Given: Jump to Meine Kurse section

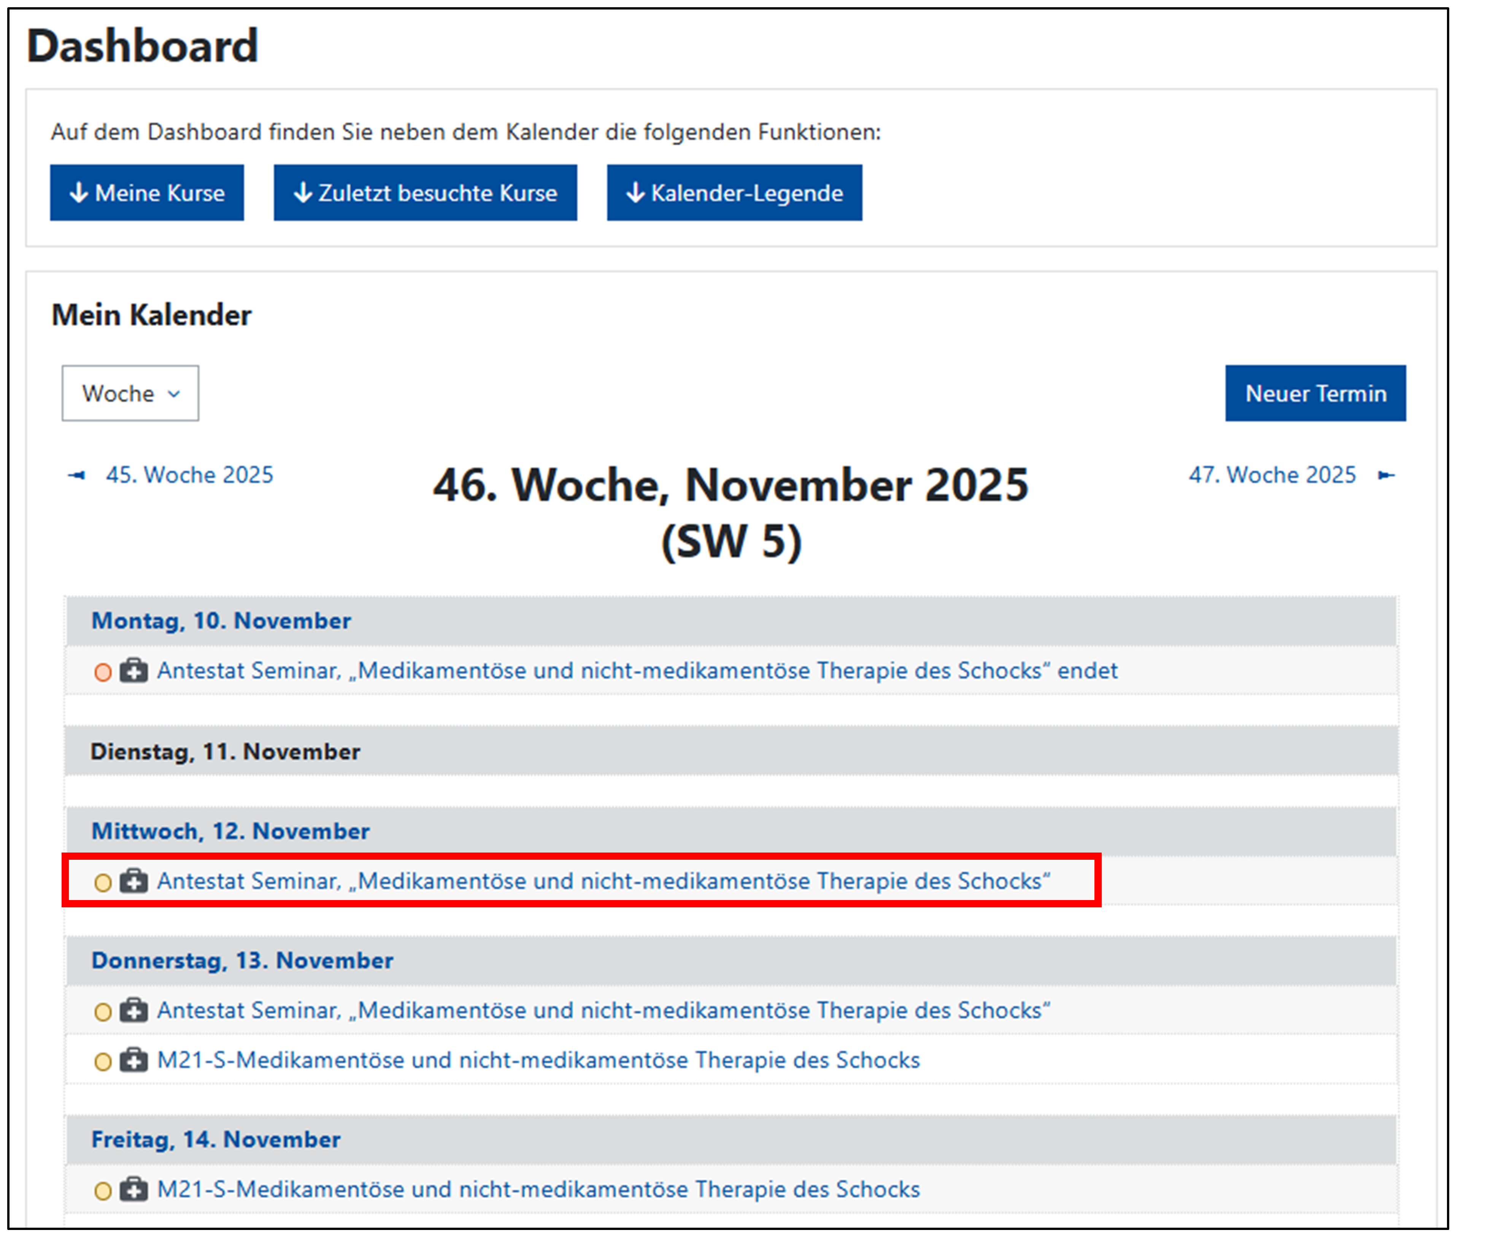Looking at the screenshot, I should pyautogui.click(x=147, y=193).
